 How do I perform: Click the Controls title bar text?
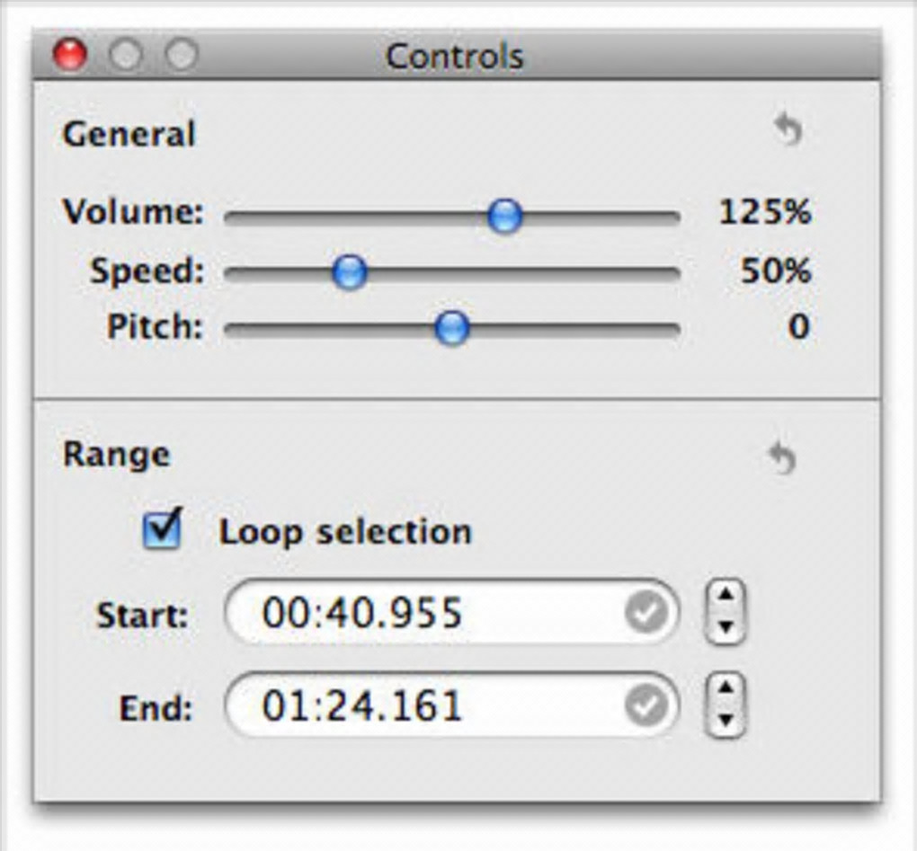(x=454, y=57)
